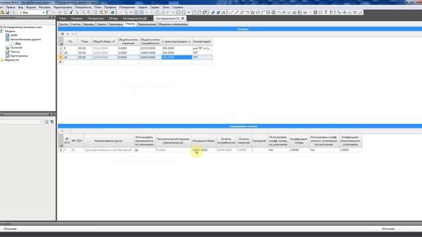Click the first text tool T icon
Viewport: 422px width, 237px height.
pyautogui.click(x=326, y=13)
